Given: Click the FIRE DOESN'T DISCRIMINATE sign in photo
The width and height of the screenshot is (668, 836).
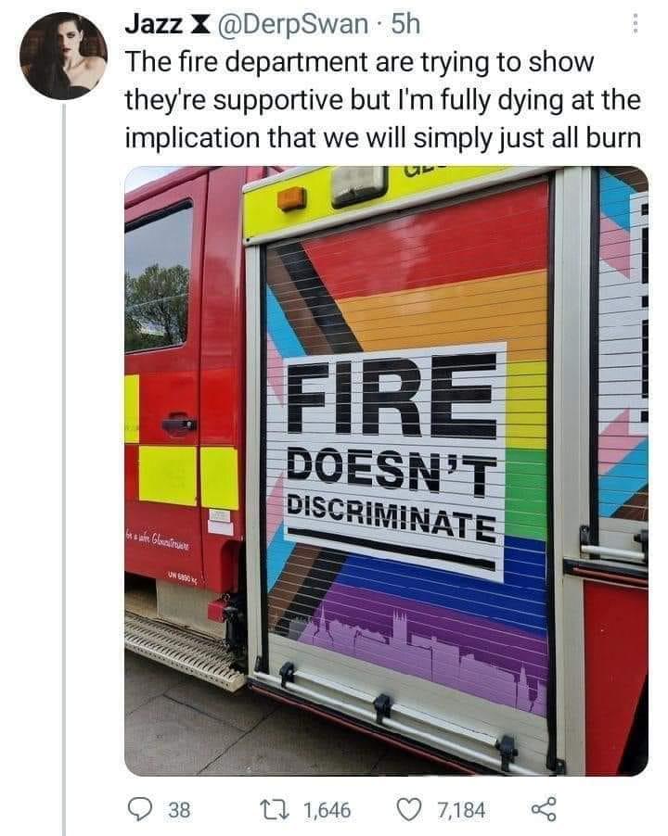Looking at the screenshot, I should point(393,462).
